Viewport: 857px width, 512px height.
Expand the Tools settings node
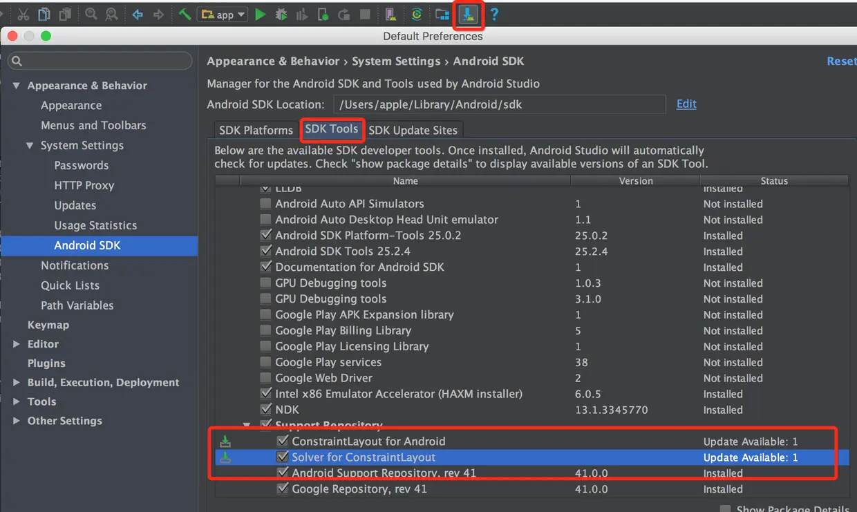(x=17, y=401)
